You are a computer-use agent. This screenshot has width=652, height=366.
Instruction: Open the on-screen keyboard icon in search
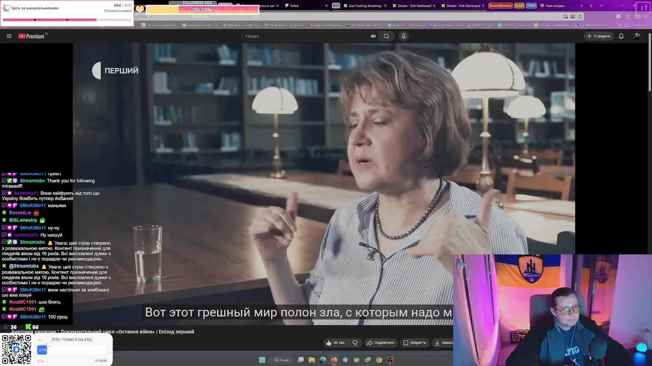(x=373, y=36)
